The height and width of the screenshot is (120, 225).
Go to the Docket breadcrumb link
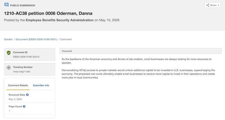[x=8, y=39]
